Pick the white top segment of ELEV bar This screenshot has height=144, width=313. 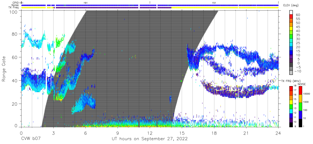pos(291,13)
